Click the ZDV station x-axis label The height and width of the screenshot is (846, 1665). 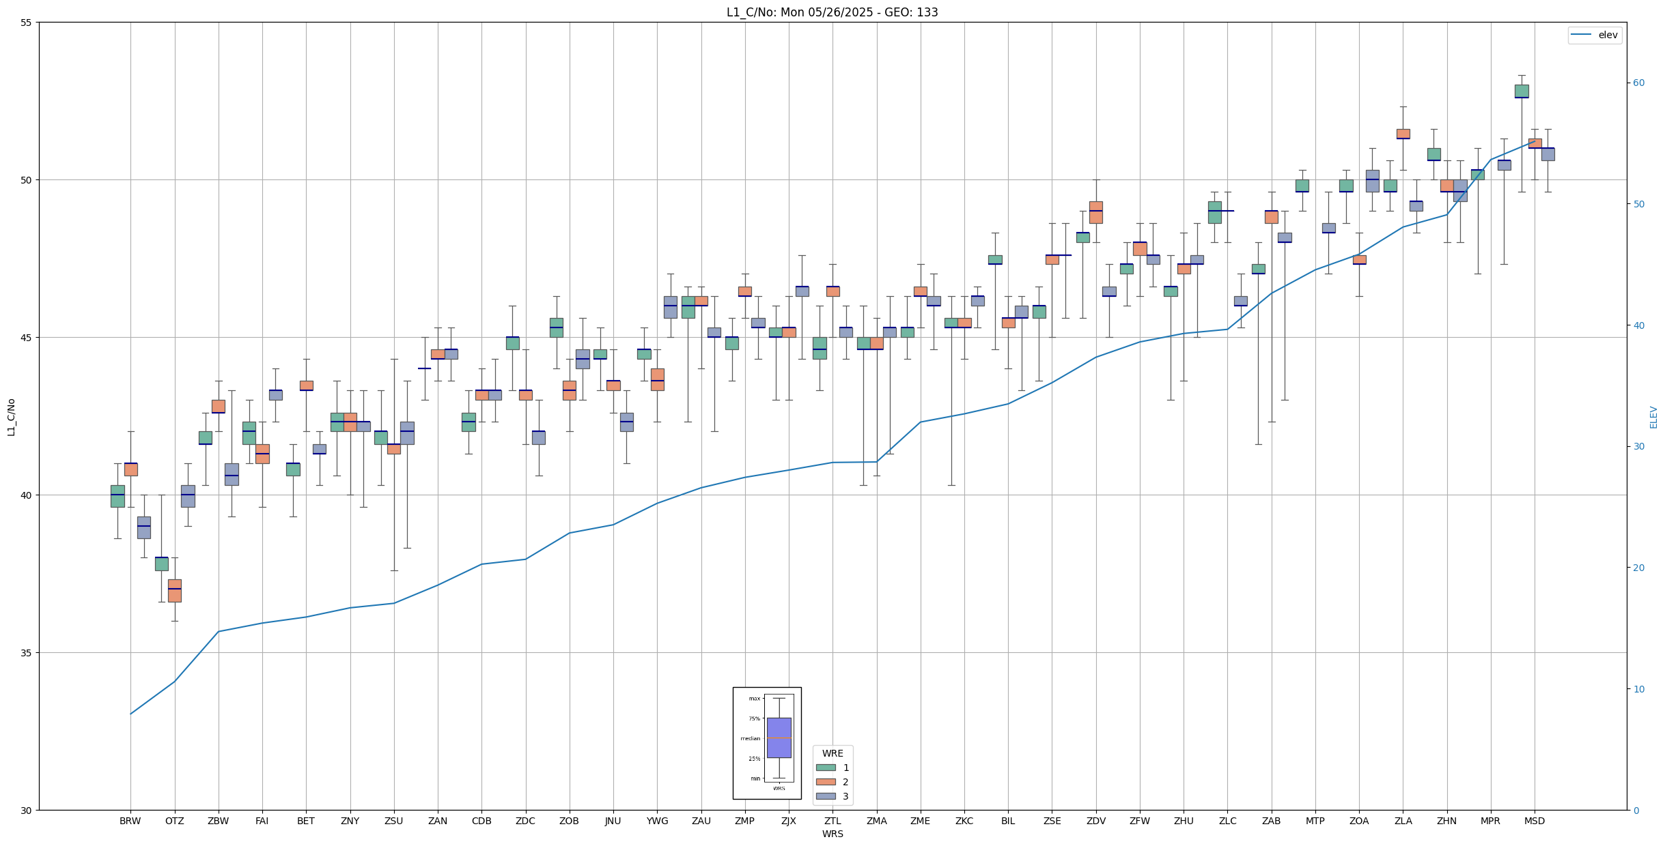(x=1095, y=821)
